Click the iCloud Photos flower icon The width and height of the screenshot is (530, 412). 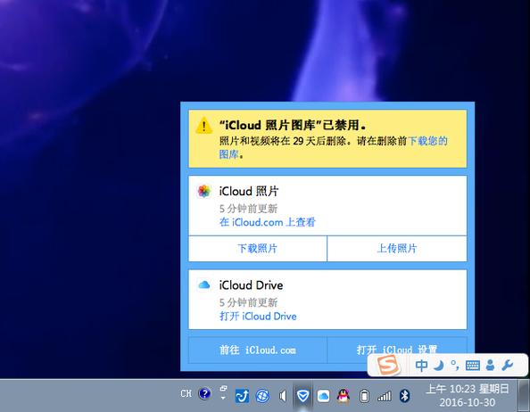click(x=204, y=191)
